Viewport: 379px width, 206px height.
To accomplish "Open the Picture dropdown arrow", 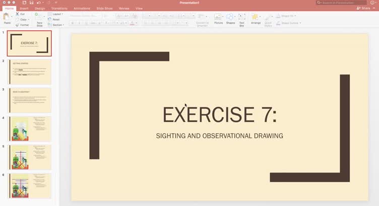I will coord(223,17).
